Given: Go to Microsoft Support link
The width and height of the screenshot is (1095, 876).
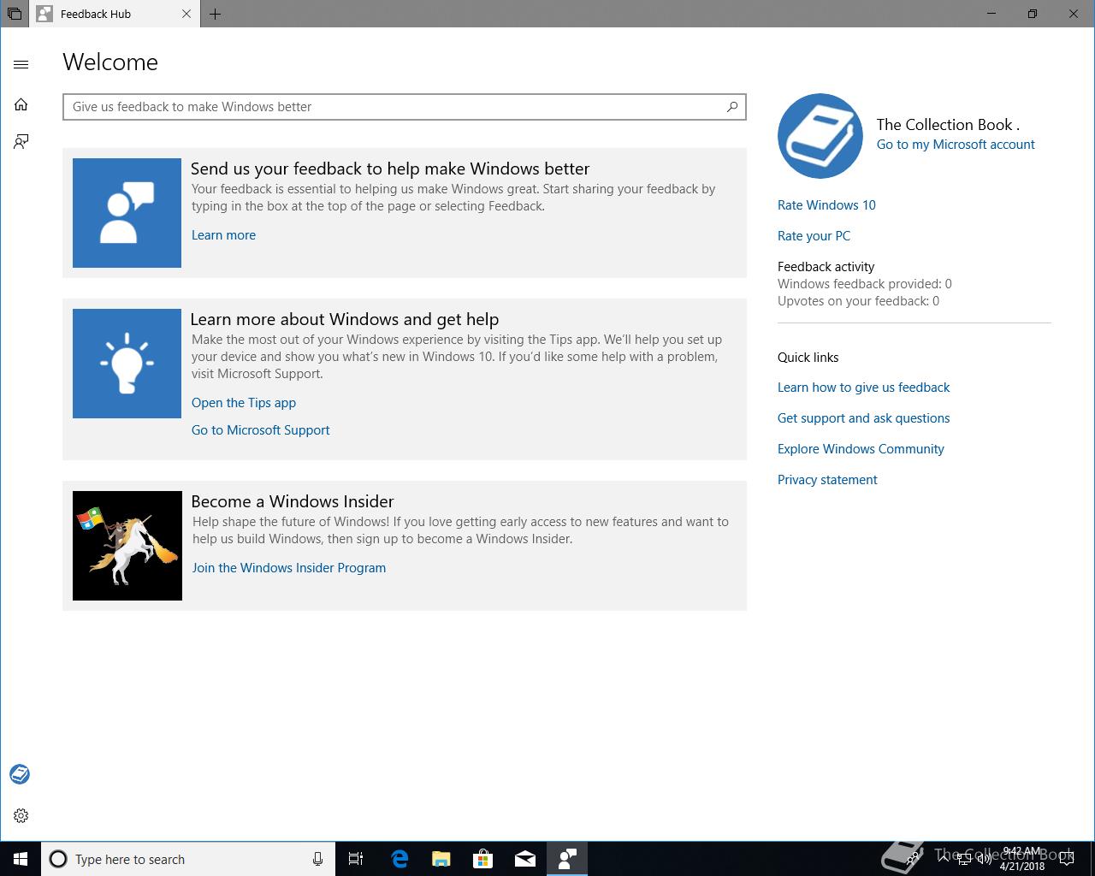Looking at the screenshot, I should point(261,430).
